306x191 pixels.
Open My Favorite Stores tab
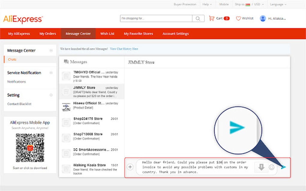138,34
